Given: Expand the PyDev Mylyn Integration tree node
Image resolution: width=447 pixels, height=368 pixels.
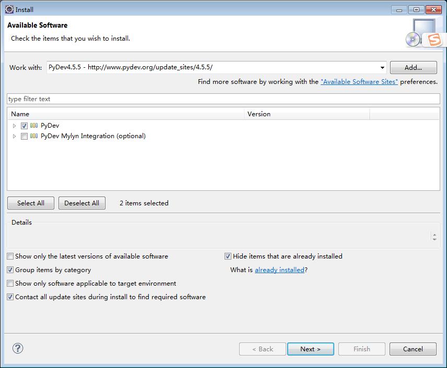Looking at the screenshot, I should (x=14, y=137).
